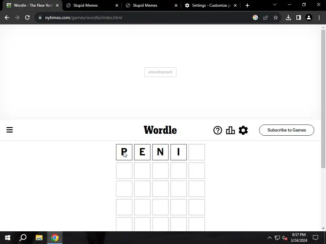Open Wordle settings gear icon
Viewport: 326px width, 244px height.
point(243,130)
